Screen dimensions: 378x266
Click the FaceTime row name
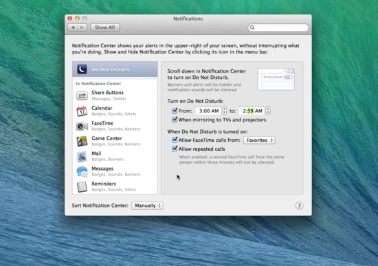coord(102,123)
